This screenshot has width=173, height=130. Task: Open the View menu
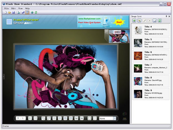click(20, 8)
